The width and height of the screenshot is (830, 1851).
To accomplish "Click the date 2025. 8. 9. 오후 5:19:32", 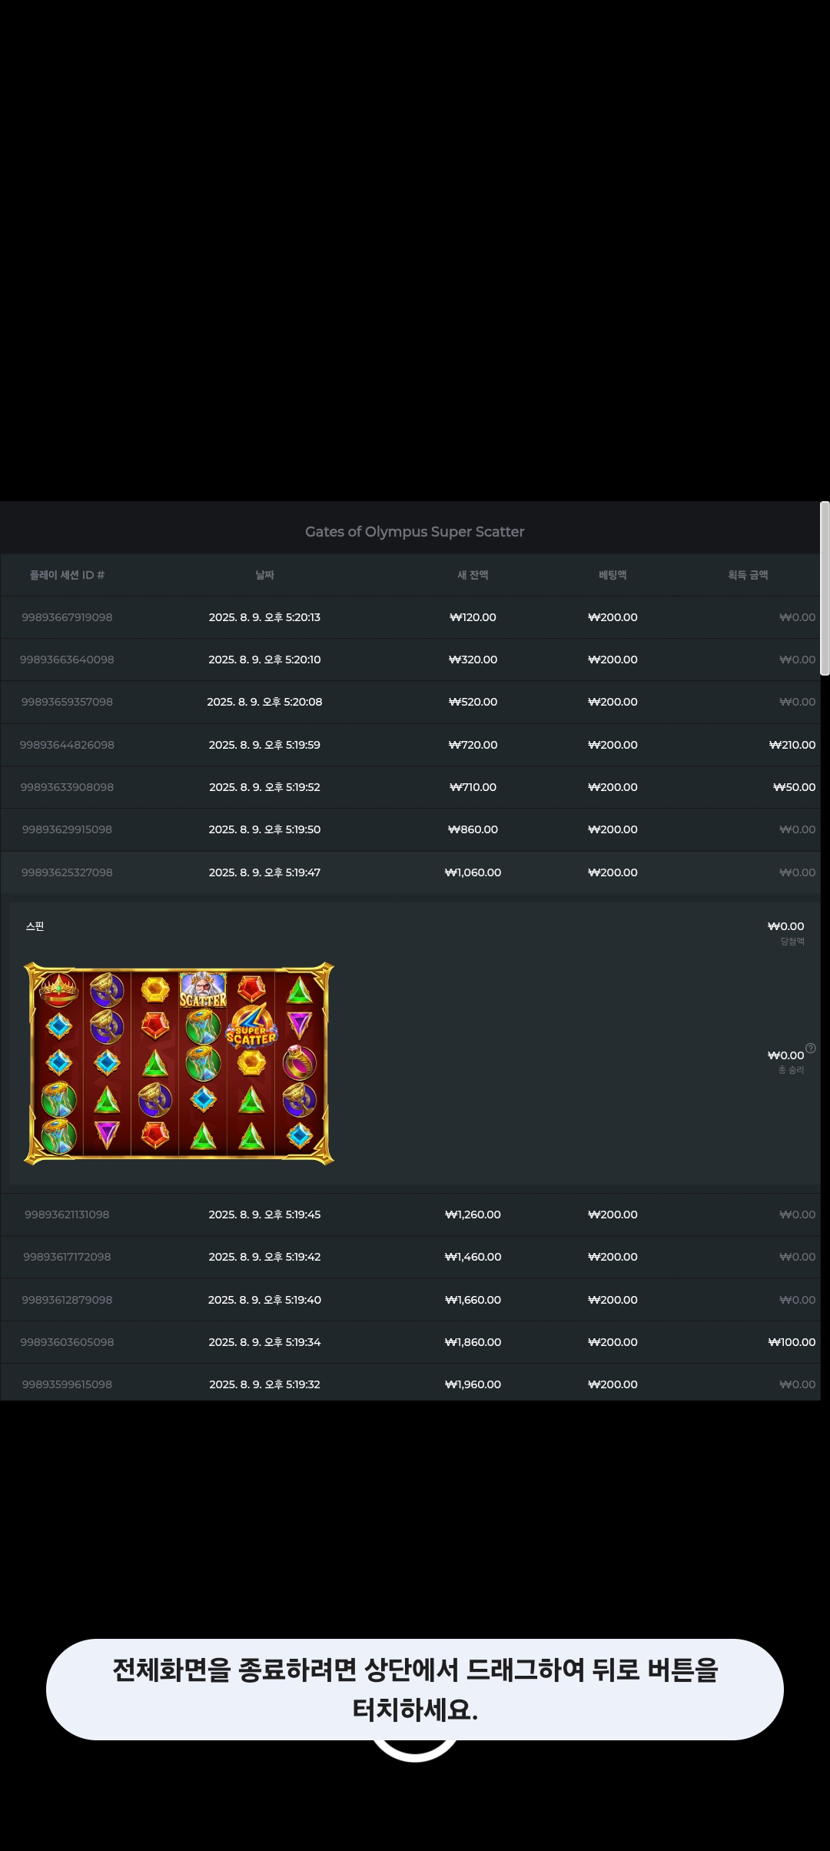I will tap(264, 1384).
